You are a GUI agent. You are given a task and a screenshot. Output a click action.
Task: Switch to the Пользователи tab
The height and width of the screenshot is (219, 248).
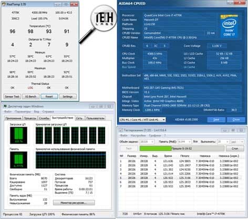tap(96, 118)
